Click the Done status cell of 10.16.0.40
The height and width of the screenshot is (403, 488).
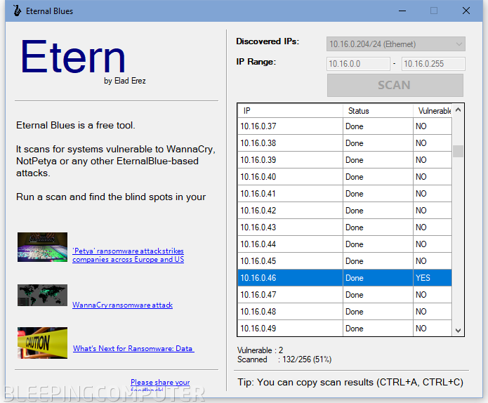[378, 177]
